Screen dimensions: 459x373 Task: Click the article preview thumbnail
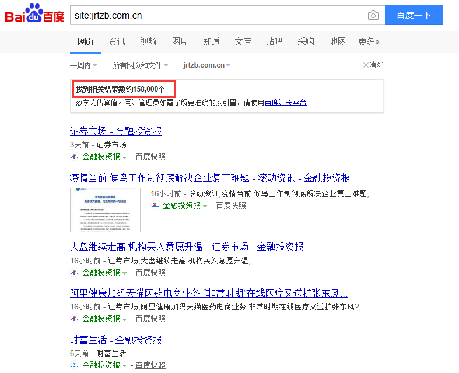[x=105, y=210]
